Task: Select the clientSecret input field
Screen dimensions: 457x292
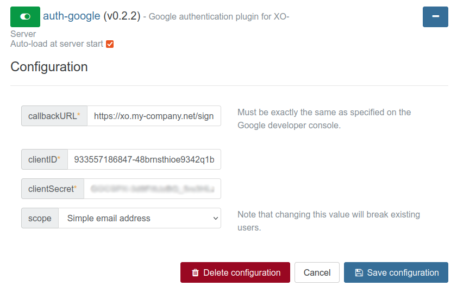Action: click(x=152, y=189)
